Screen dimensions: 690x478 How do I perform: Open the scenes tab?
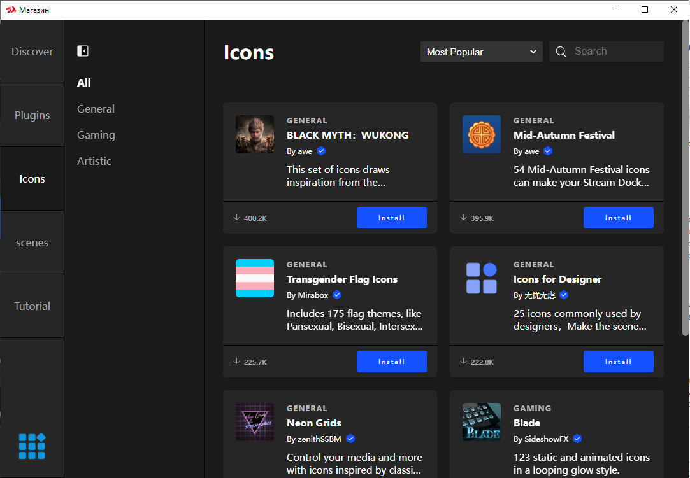[32, 243]
